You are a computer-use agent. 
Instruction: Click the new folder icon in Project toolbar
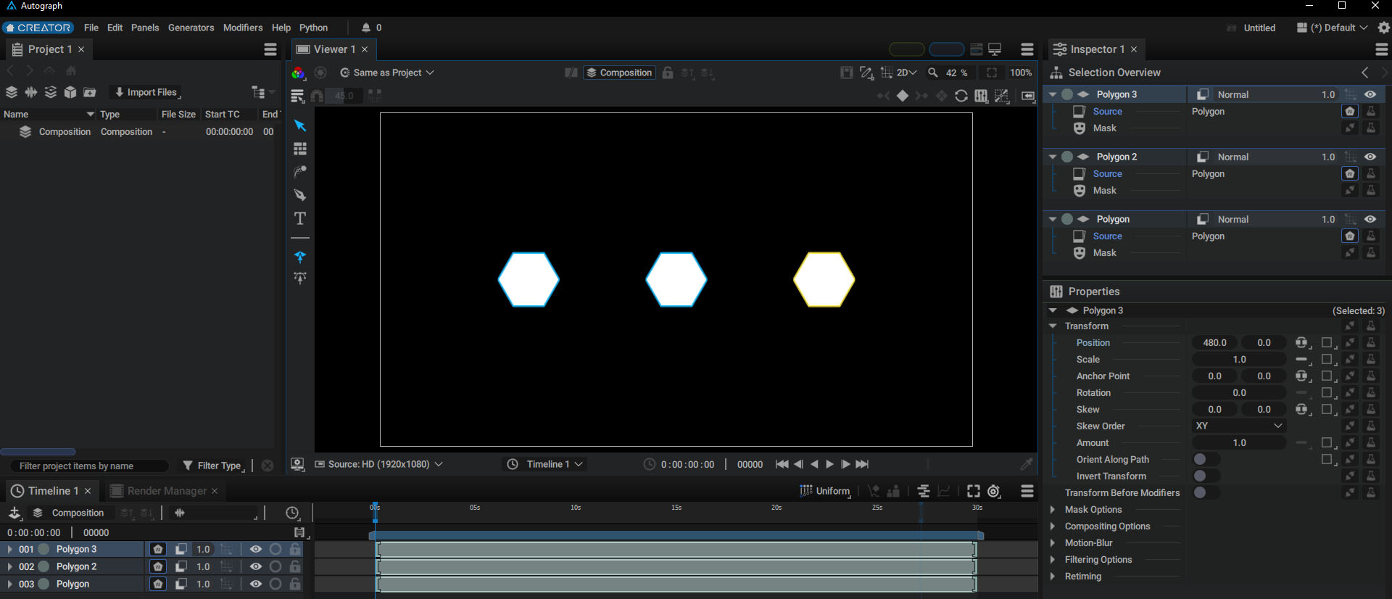tap(90, 92)
